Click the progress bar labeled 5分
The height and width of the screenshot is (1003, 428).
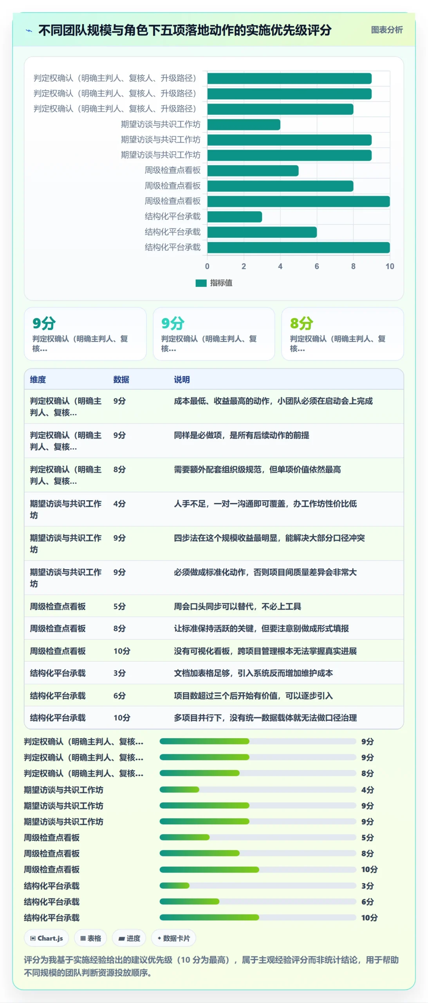pyautogui.click(x=258, y=837)
